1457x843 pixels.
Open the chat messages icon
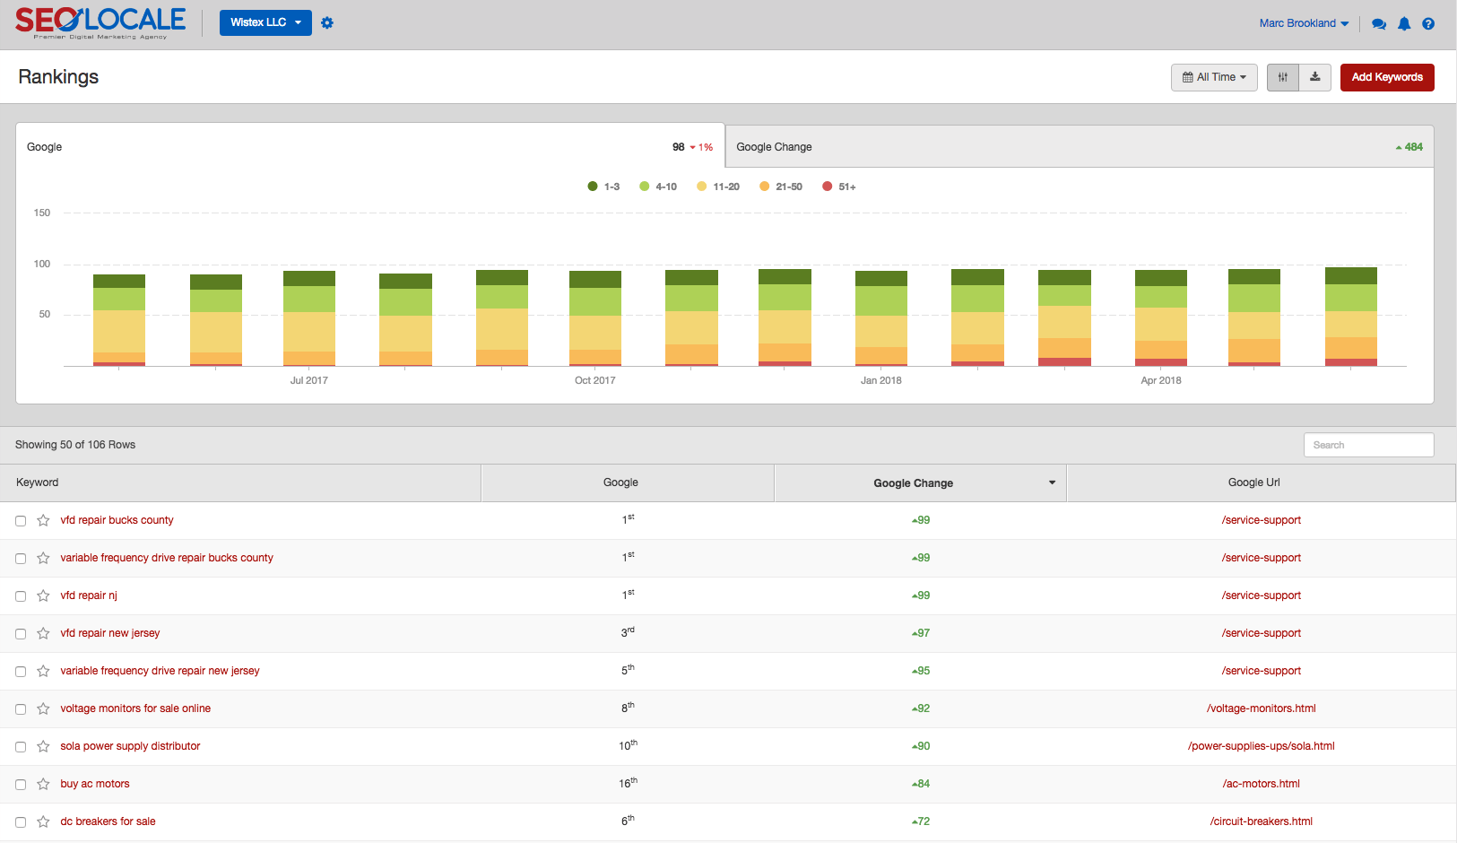pos(1379,24)
